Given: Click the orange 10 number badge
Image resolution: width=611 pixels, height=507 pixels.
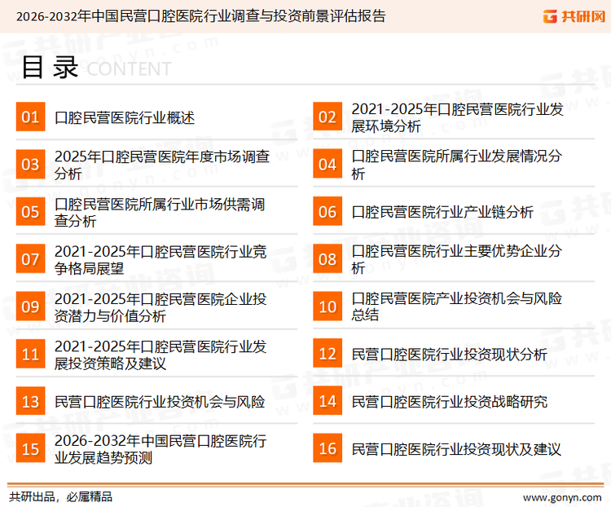Looking at the screenshot, I should [x=327, y=306].
